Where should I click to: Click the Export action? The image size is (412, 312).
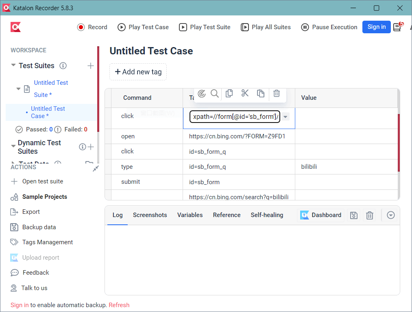[25, 212]
